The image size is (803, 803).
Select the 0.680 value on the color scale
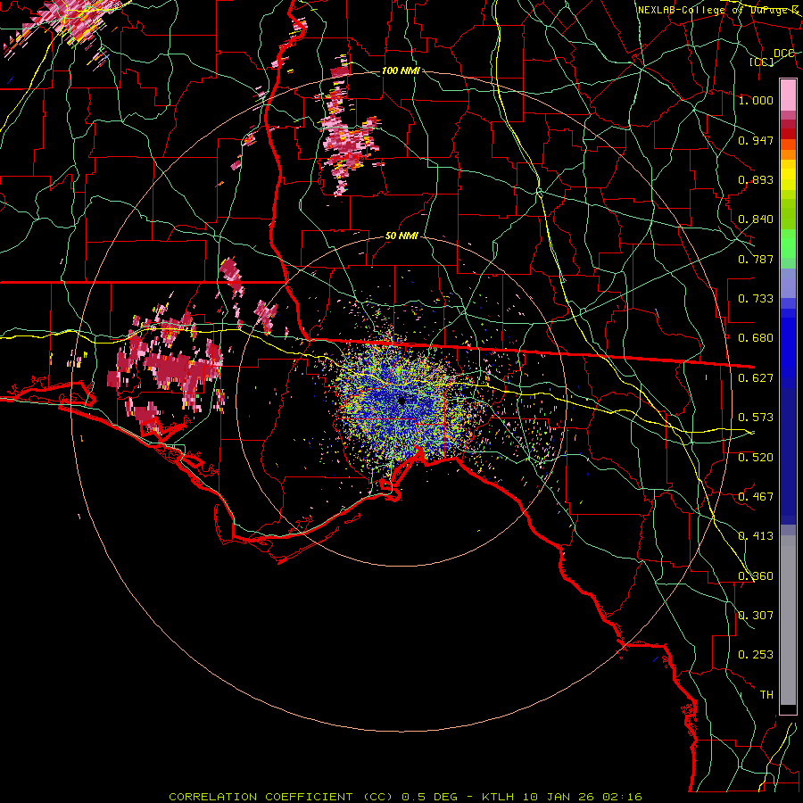[756, 338]
